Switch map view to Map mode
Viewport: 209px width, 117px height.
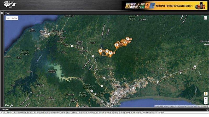(x=8, y=18)
